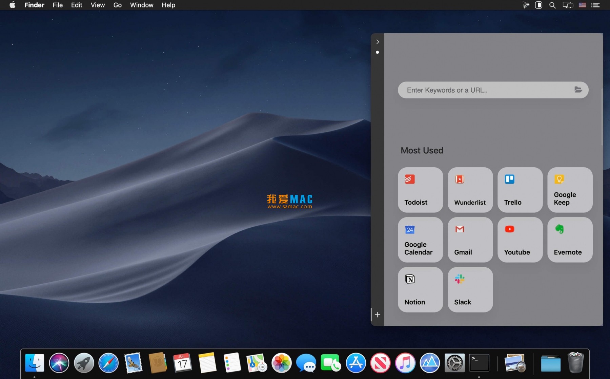Open the Todoist app icon
610x379 pixels.
[x=420, y=189]
